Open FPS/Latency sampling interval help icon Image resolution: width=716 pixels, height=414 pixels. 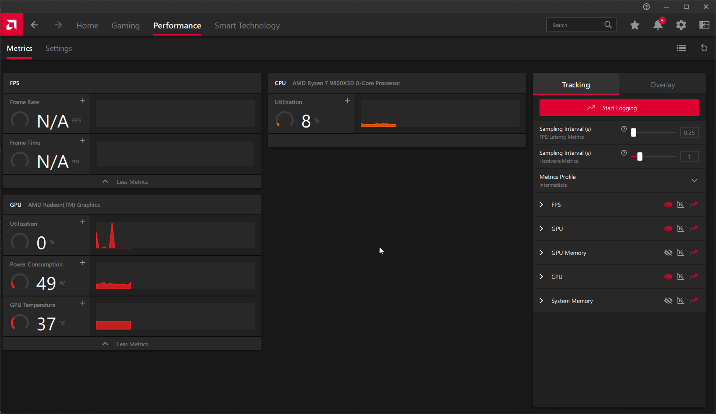(624, 129)
